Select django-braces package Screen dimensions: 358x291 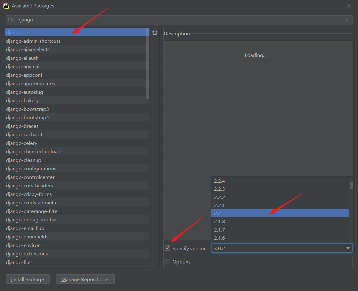[x=77, y=126]
